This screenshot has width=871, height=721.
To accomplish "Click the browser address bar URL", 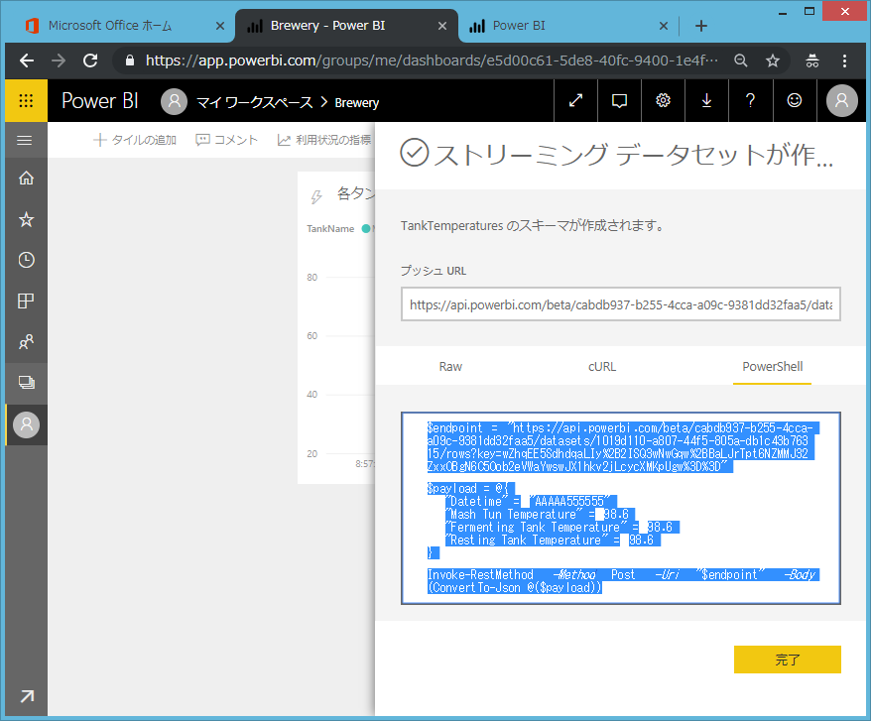I will pos(432,60).
